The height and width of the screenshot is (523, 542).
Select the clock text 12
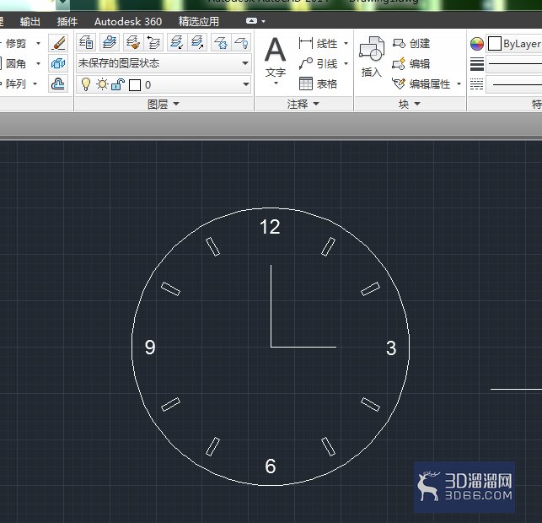point(270,227)
